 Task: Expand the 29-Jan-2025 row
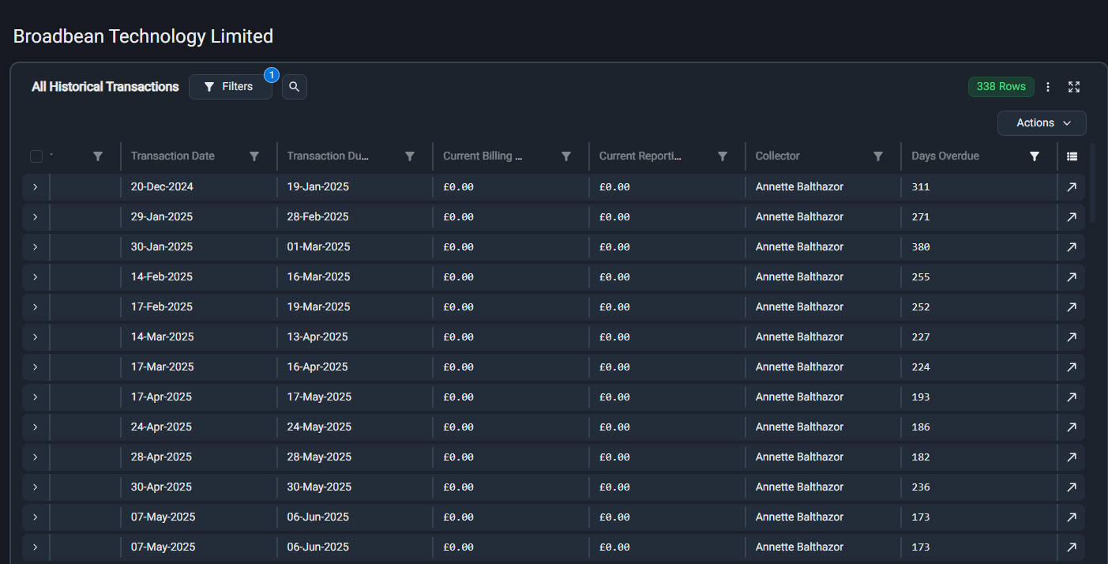coord(35,217)
